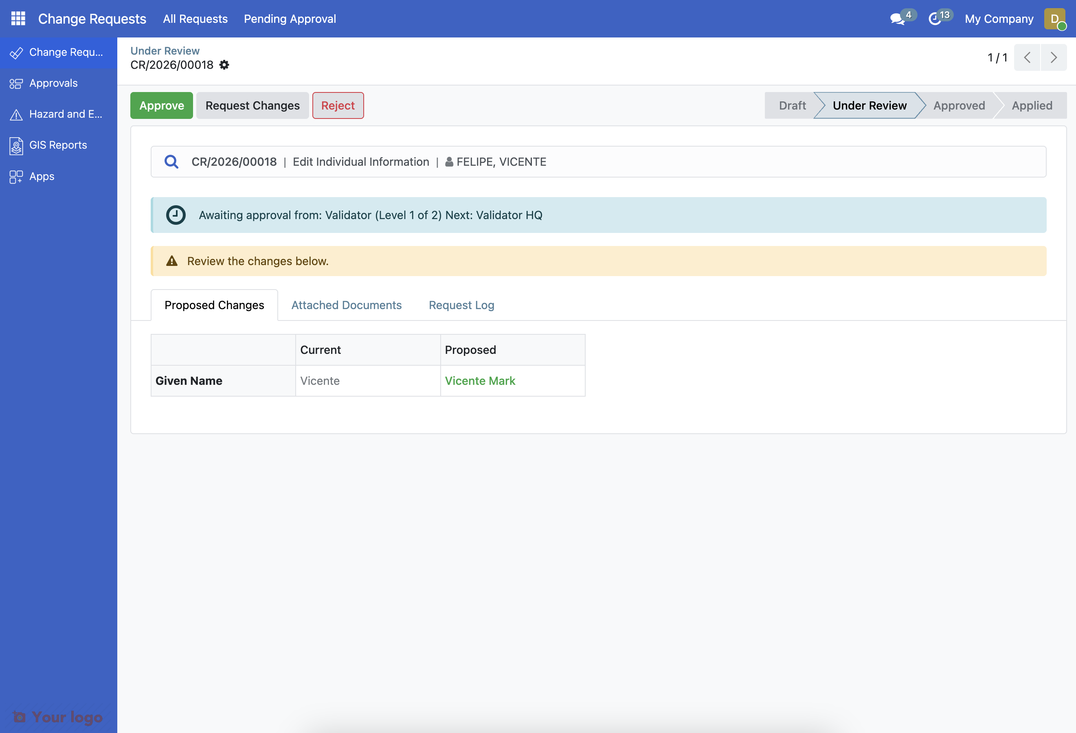Click the person icon before FELIPE, VICENTE
The height and width of the screenshot is (733, 1076).
[x=449, y=162]
